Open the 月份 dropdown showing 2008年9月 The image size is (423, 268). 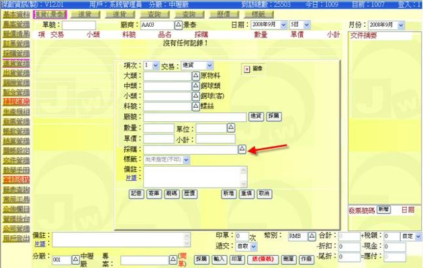401,25
